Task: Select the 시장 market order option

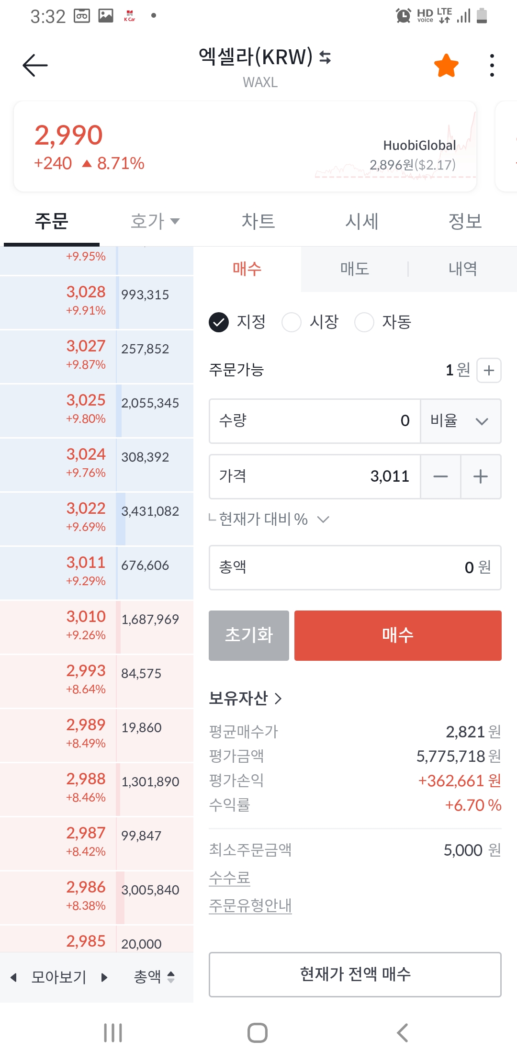Action: point(292,322)
